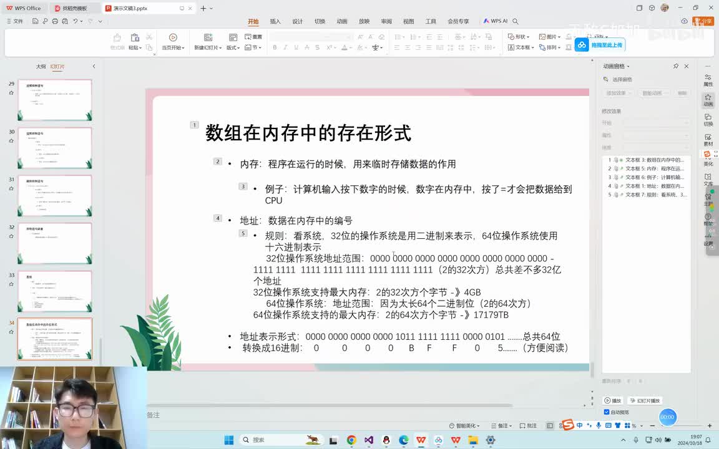Open the 视图 ribbon tab
The image size is (719, 449).
pyautogui.click(x=408, y=21)
